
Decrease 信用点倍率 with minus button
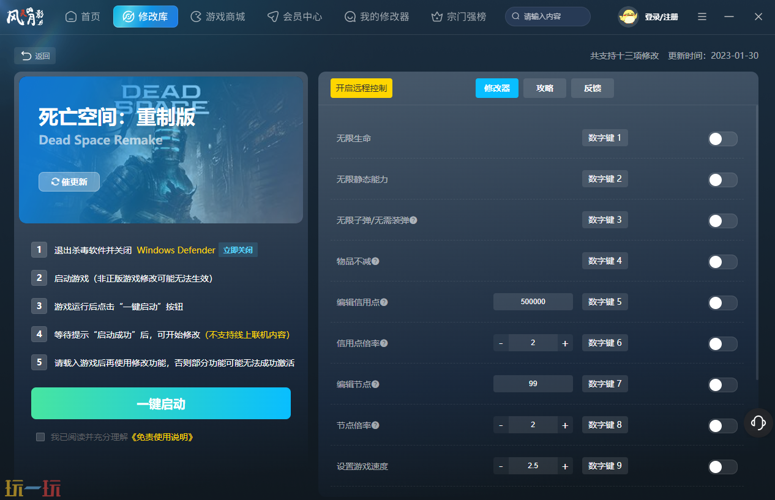[501, 343]
